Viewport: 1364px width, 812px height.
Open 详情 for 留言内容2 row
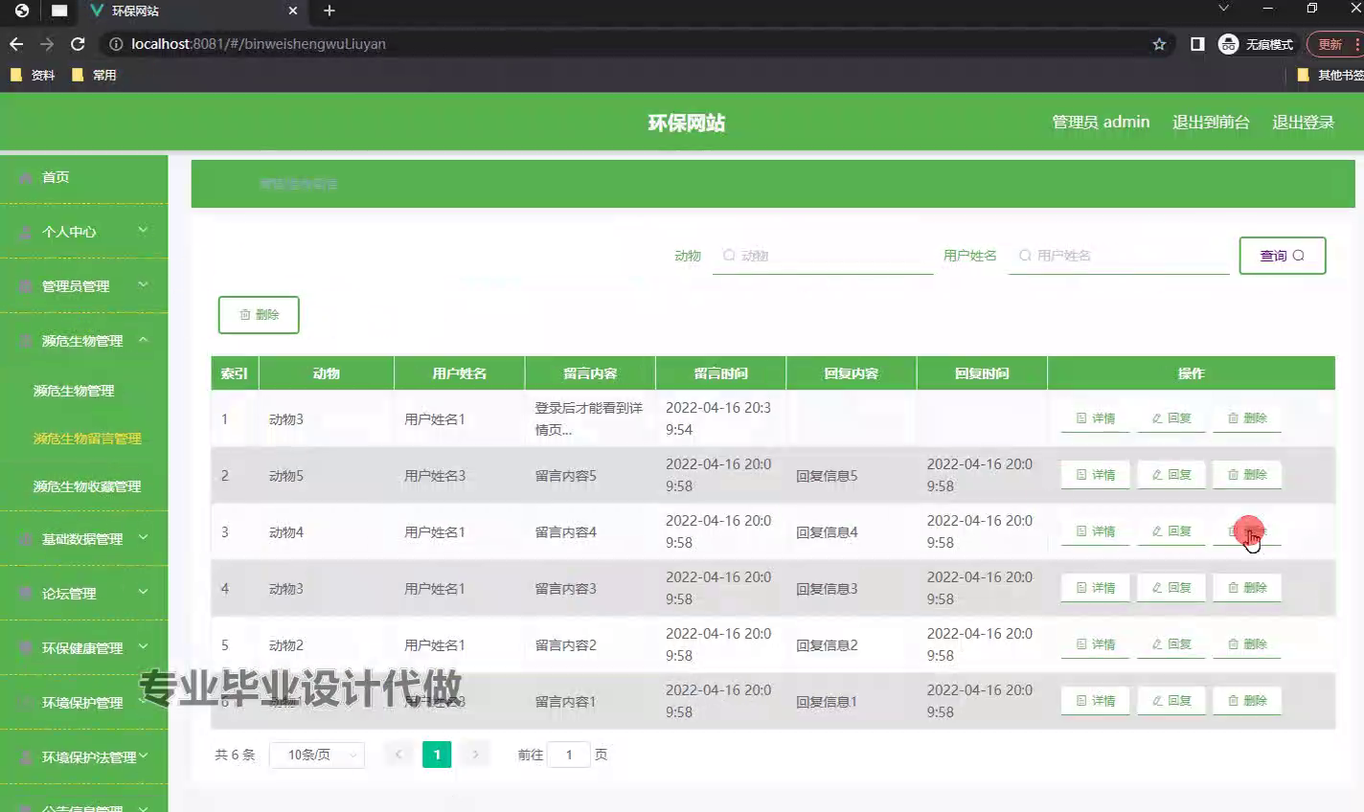(x=1095, y=644)
